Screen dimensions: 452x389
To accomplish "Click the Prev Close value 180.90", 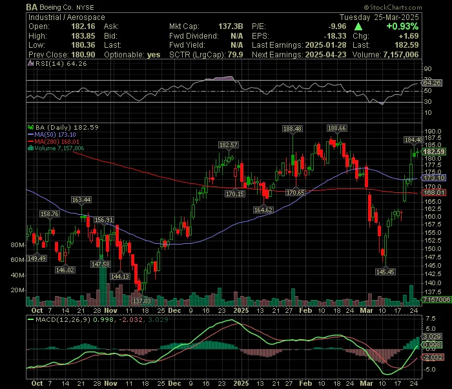I will (83, 55).
